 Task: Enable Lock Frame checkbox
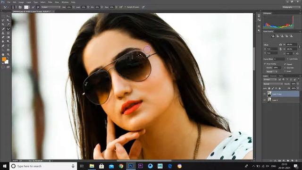tap(288, 59)
